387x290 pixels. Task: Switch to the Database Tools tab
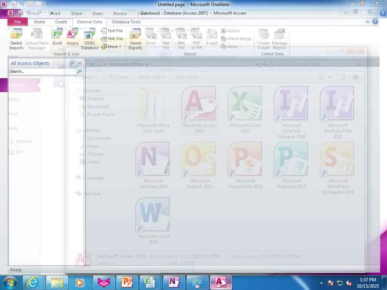pos(126,22)
